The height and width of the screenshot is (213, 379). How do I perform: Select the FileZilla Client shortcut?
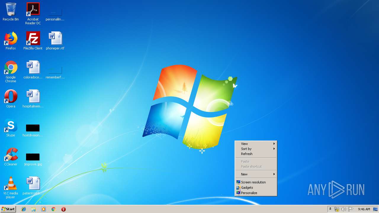[x=33, y=41]
